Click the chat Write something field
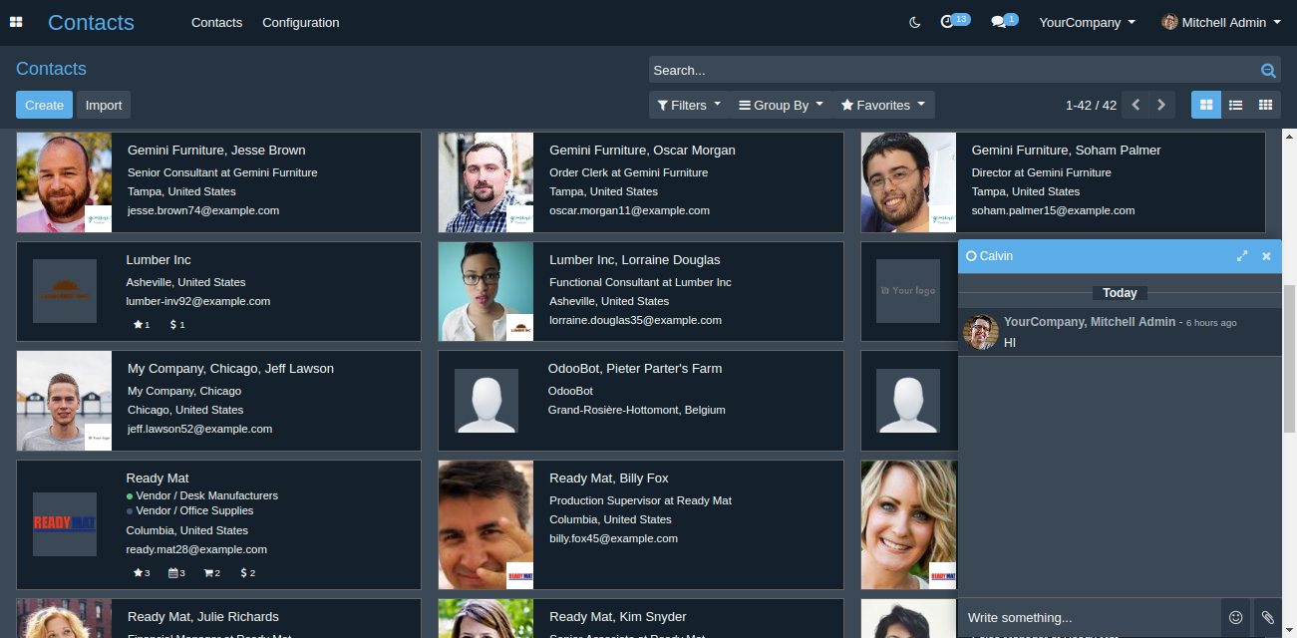1297x638 pixels. 1089,617
